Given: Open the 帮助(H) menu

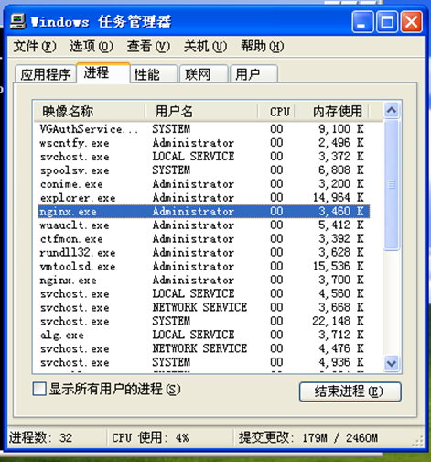Looking at the screenshot, I should (263, 47).
